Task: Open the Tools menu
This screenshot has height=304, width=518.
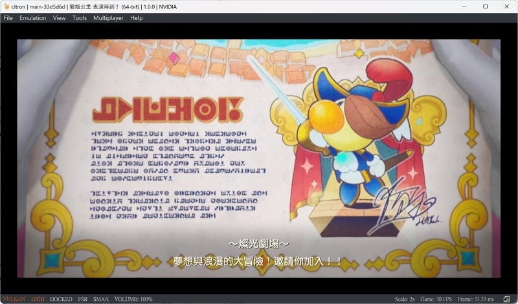Action: pyautogui.click(x=79, y=18)
